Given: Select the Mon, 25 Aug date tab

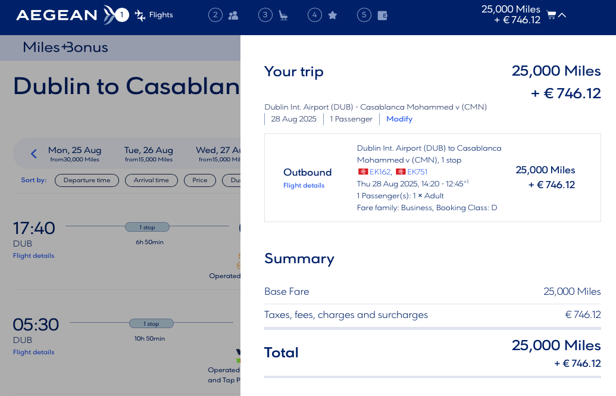Looking at the screenshot, I should [x=75, y=154].
